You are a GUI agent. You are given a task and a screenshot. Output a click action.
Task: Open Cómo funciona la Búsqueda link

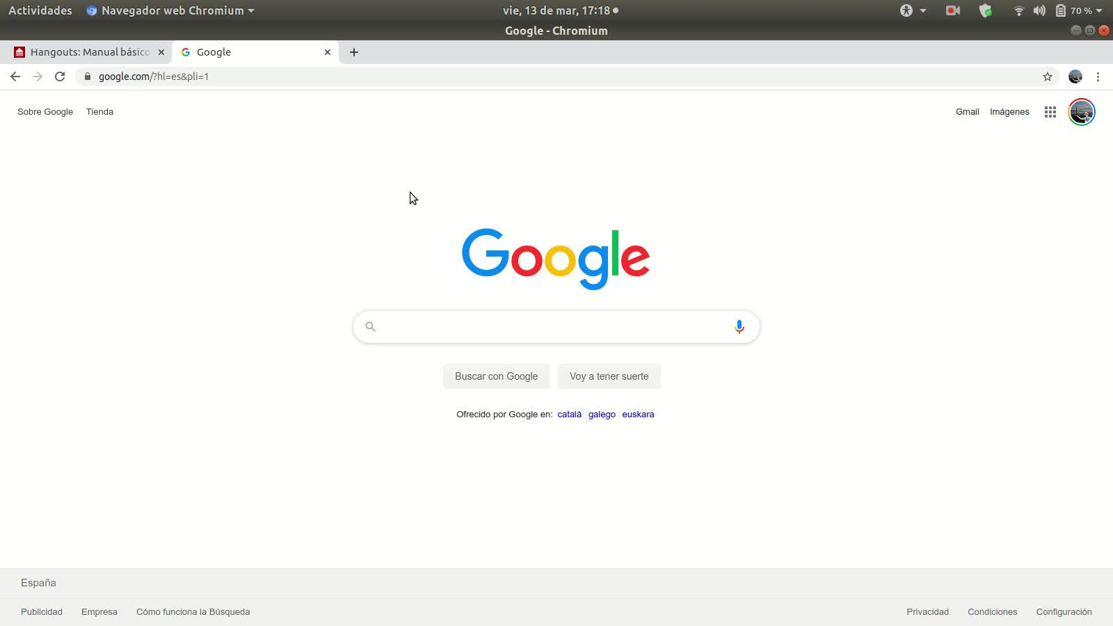coord(193,612)
